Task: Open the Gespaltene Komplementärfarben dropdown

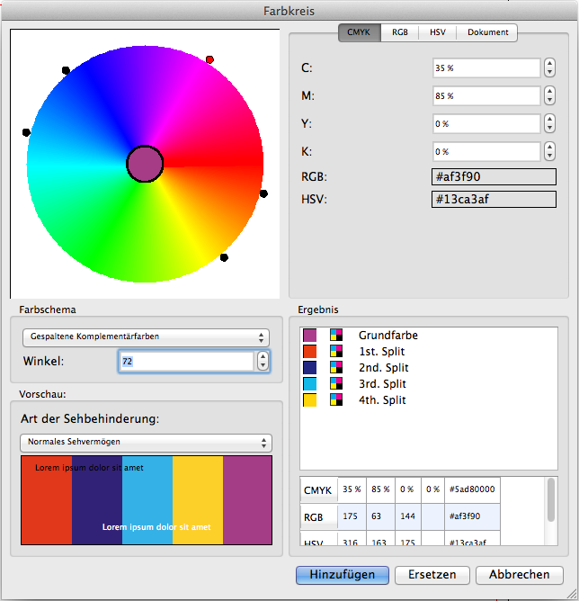Action: pos(145,337)
